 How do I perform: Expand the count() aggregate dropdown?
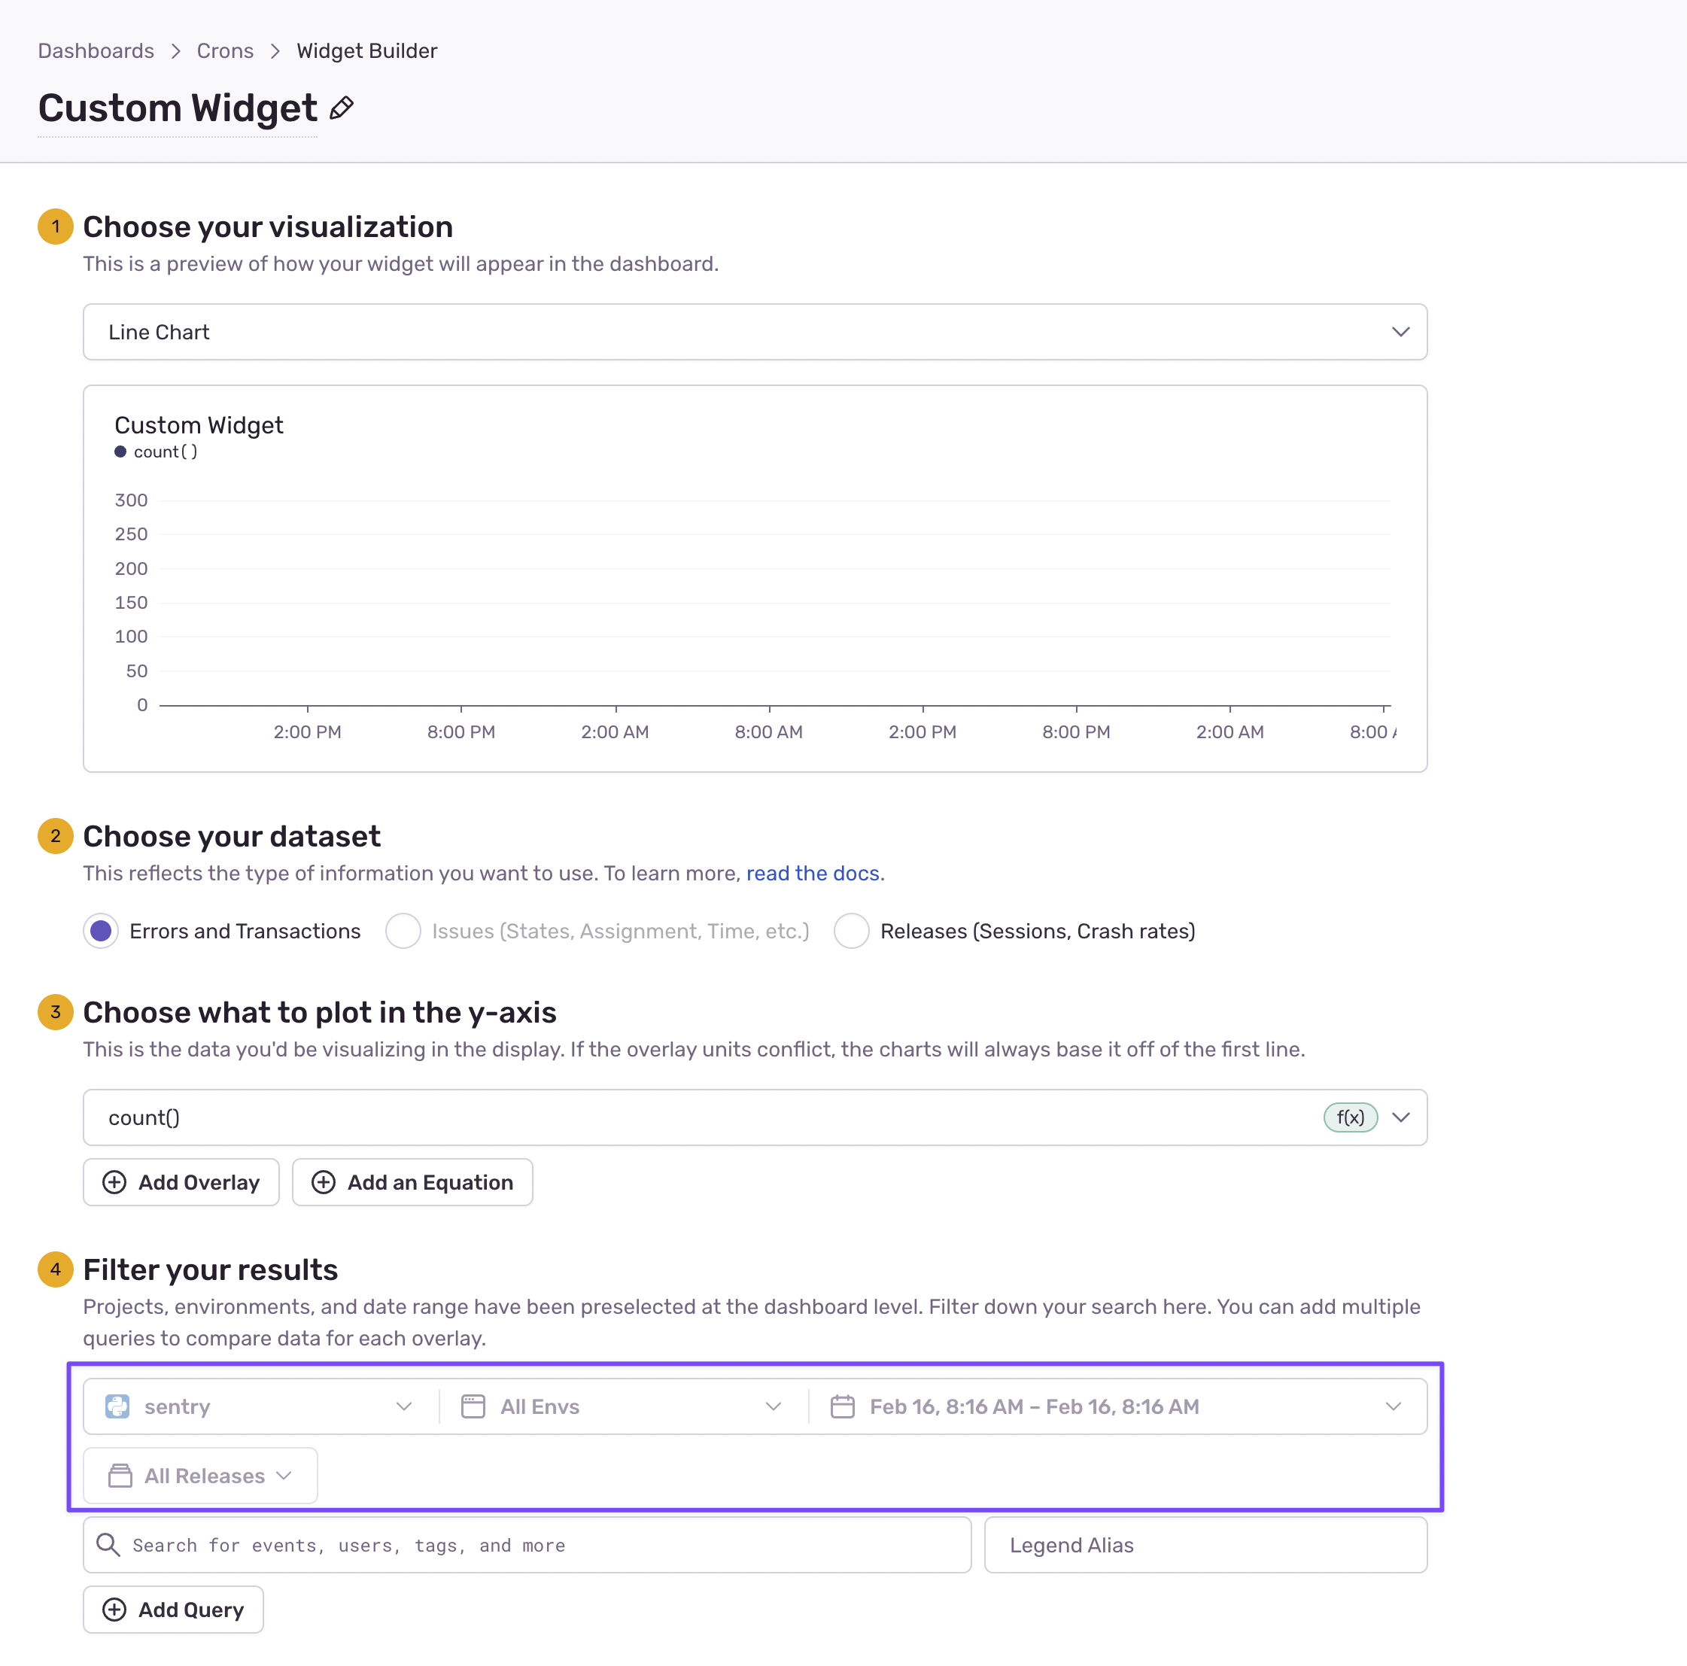click(1400, 1117)
